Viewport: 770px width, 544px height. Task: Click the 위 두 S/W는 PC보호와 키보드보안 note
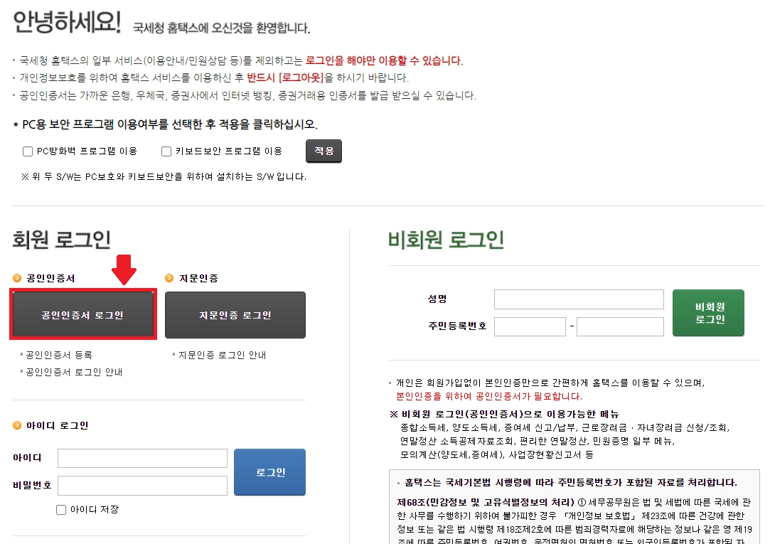(x=164, y=177)
